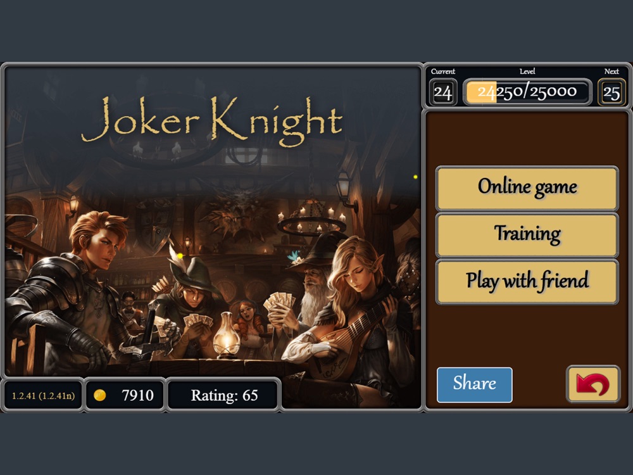Click the Rating: 65 panel
Image resolution: width=633 pixels, height=475 pixels.
(223, 395)
